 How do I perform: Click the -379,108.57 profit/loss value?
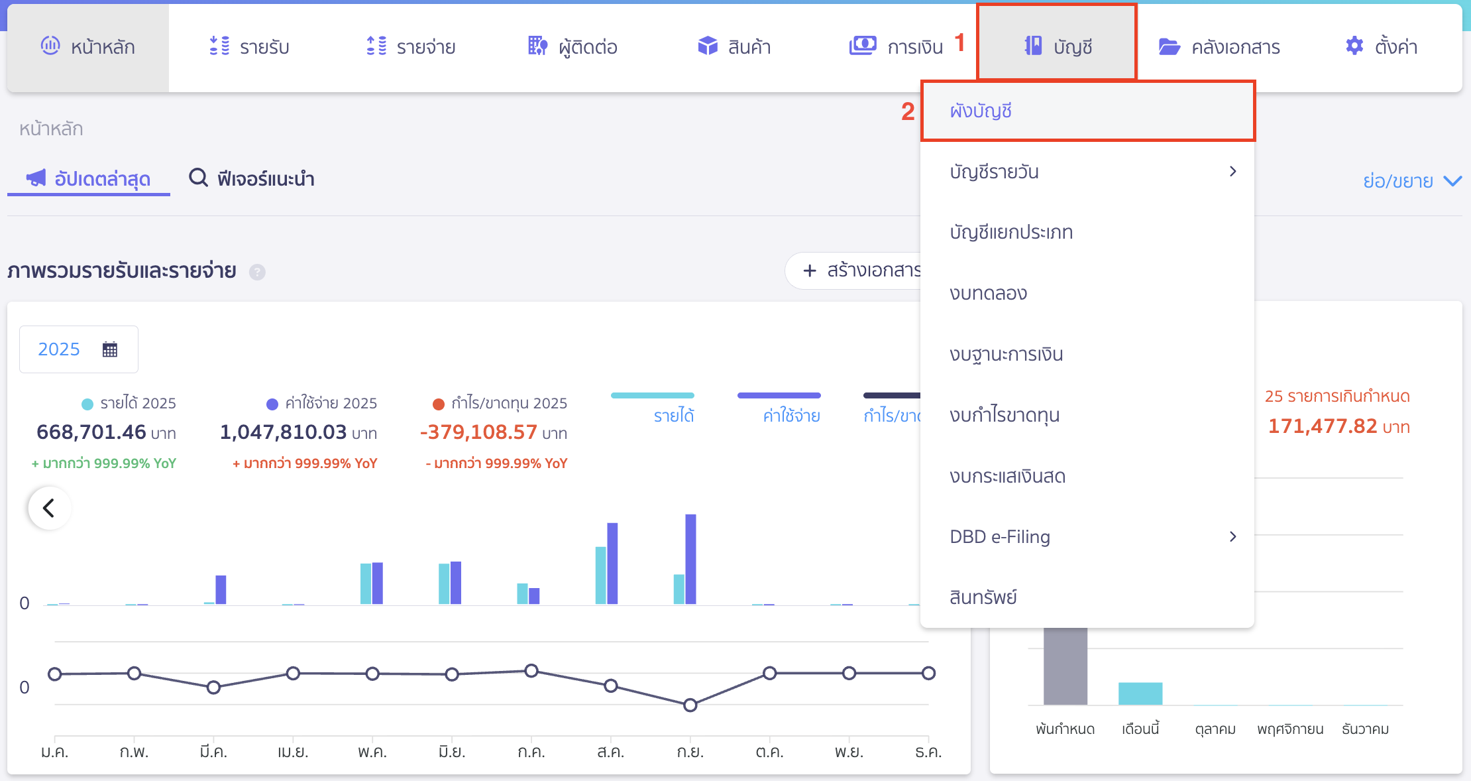478,432
